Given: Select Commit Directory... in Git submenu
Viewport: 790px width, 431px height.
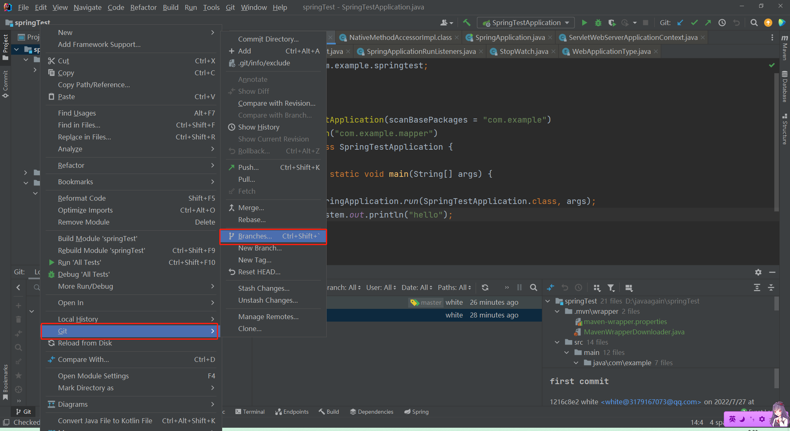Looking at the screenshot, I should tap(273, 39).
